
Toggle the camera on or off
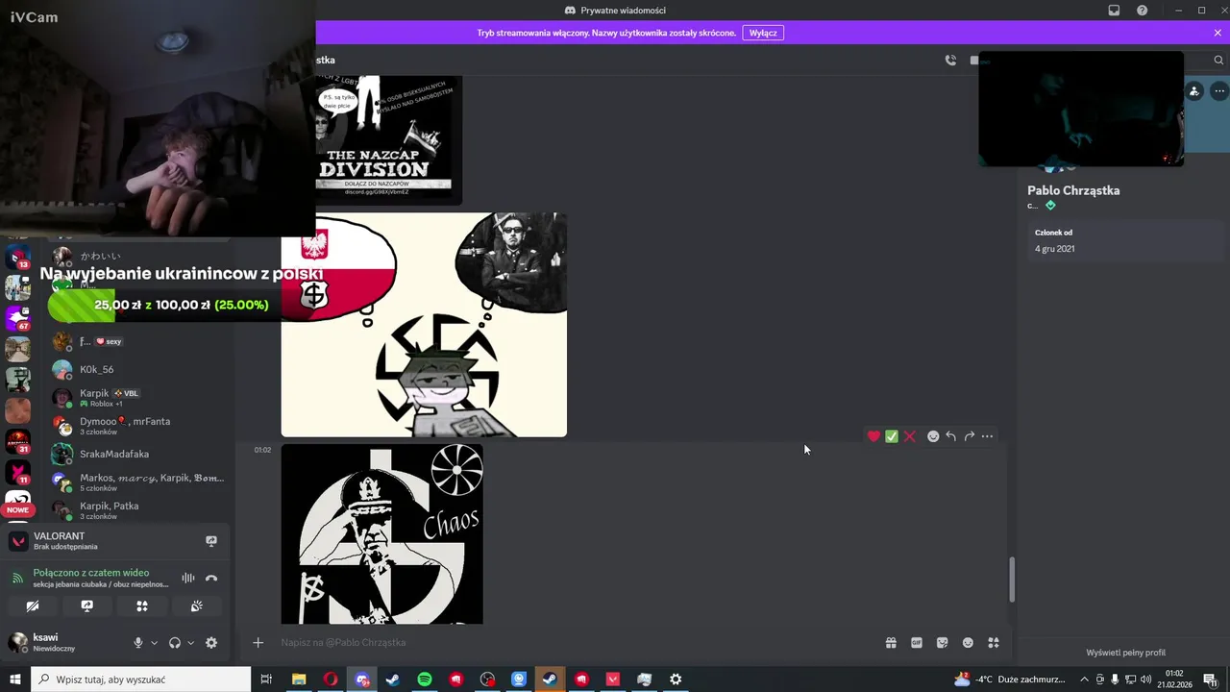click(x=32, y=606)
